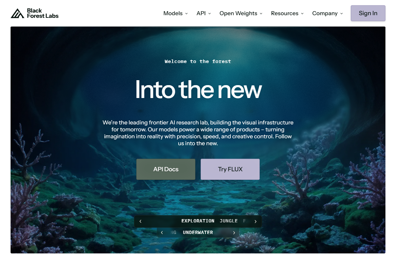Click the faded theme after JUNGLE

(245, 221)
